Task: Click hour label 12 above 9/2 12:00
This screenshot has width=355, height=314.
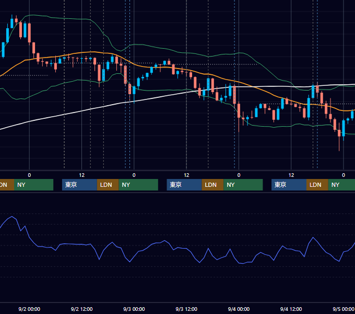Action: click(82, 175)
